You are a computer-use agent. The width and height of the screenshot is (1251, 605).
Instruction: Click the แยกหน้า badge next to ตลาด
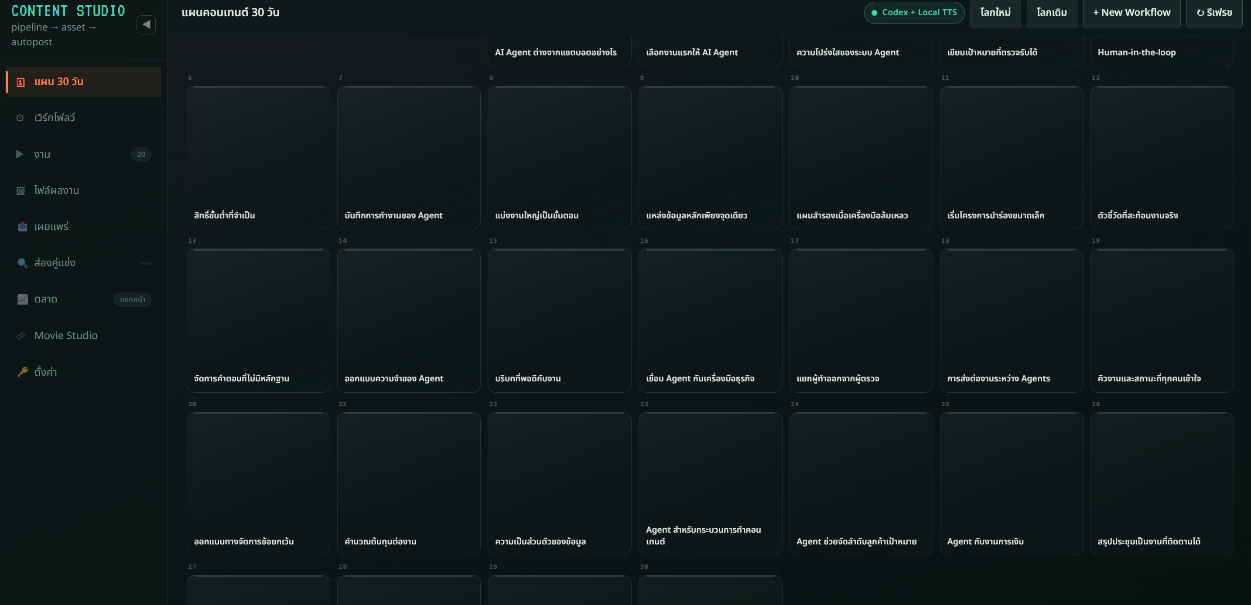(x=133, y=299)
